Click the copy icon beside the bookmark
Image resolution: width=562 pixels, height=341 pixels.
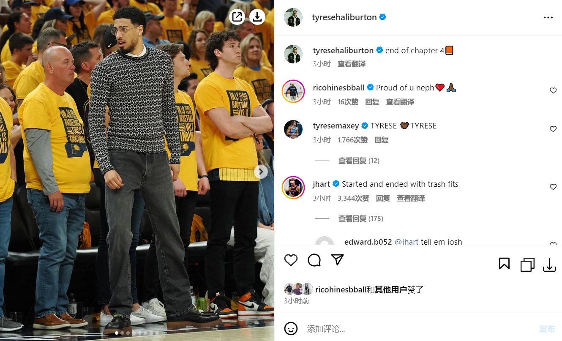pos(527,265)
